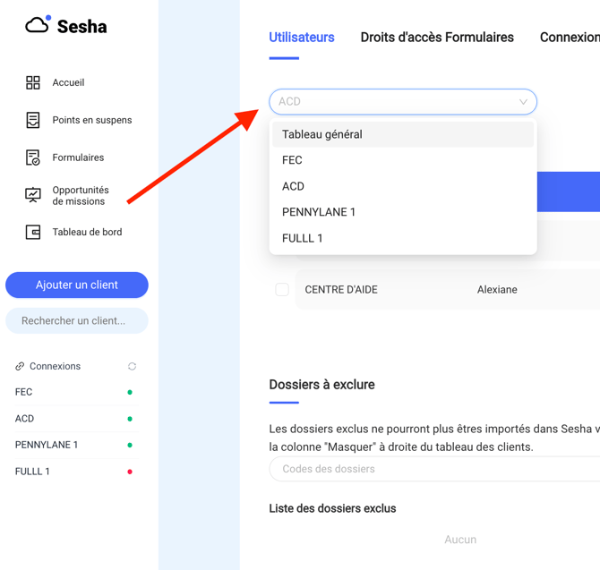Switch to Droits d'accès Formulaires tab

pos(437,37)
